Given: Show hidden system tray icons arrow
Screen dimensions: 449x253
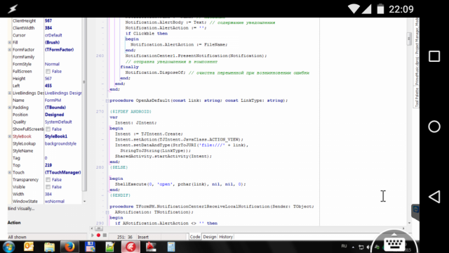Looking at the screenshot, I should click(x=353, y=247).
